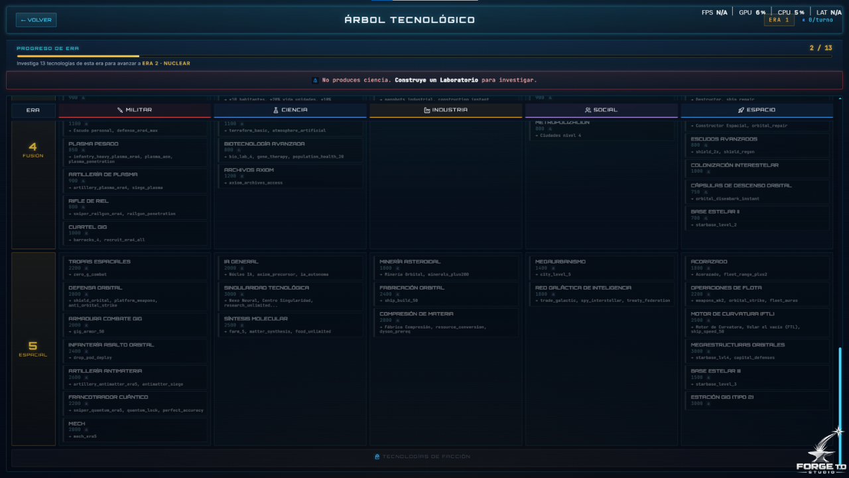Choose Red Galáctica de Inteligencia technology
Image resolution: width=849 pixels, height=478 pixels.
[x=600, y=294]
